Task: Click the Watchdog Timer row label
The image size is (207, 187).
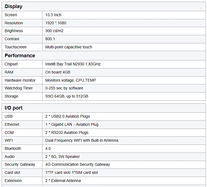Action: pyautogui.click(x=19, y=88)
